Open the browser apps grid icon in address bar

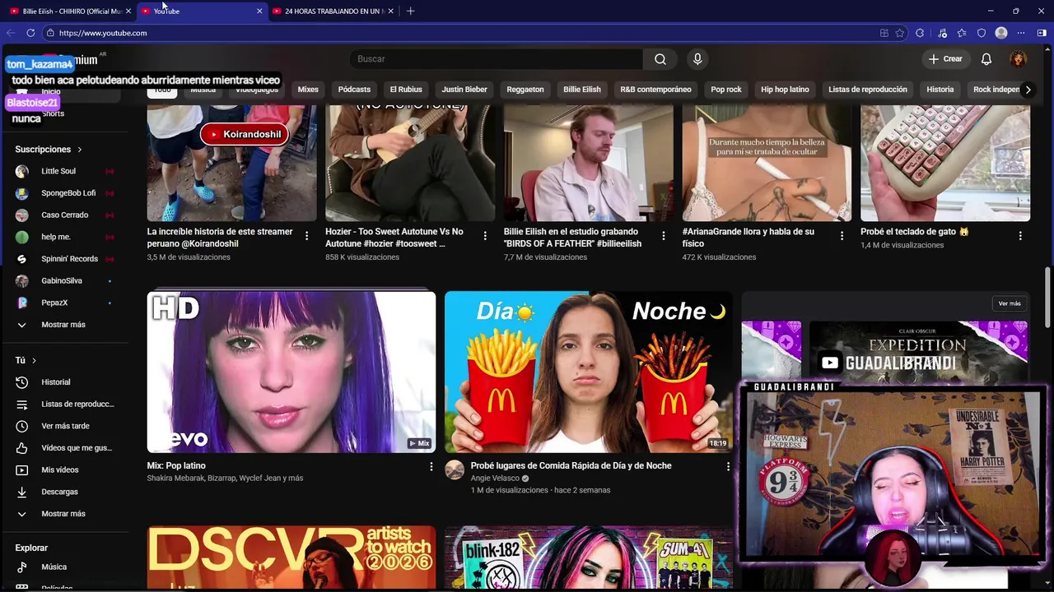coord(884,33)
